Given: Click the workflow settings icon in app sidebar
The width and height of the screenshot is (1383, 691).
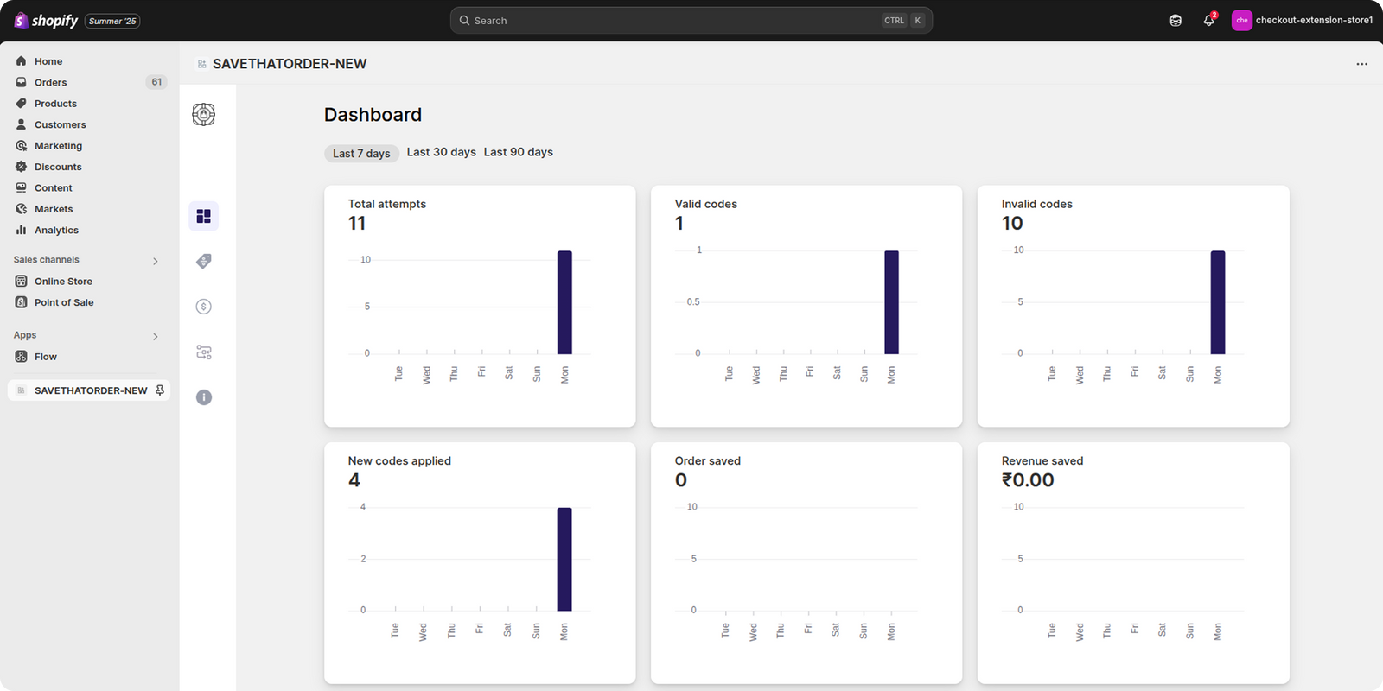Looking at the screenshot, I should [203, 352].
